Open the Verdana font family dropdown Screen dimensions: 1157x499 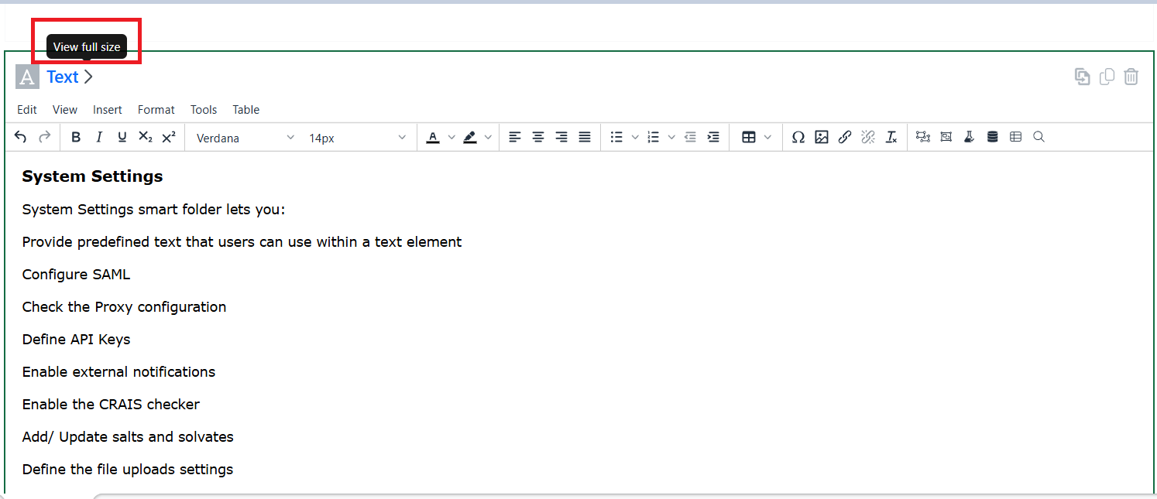point(245,138)
